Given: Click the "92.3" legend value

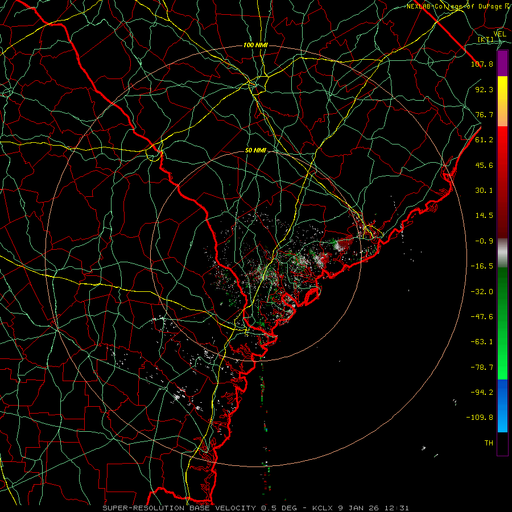Looking at the screenshot, I should click(484, 89).
